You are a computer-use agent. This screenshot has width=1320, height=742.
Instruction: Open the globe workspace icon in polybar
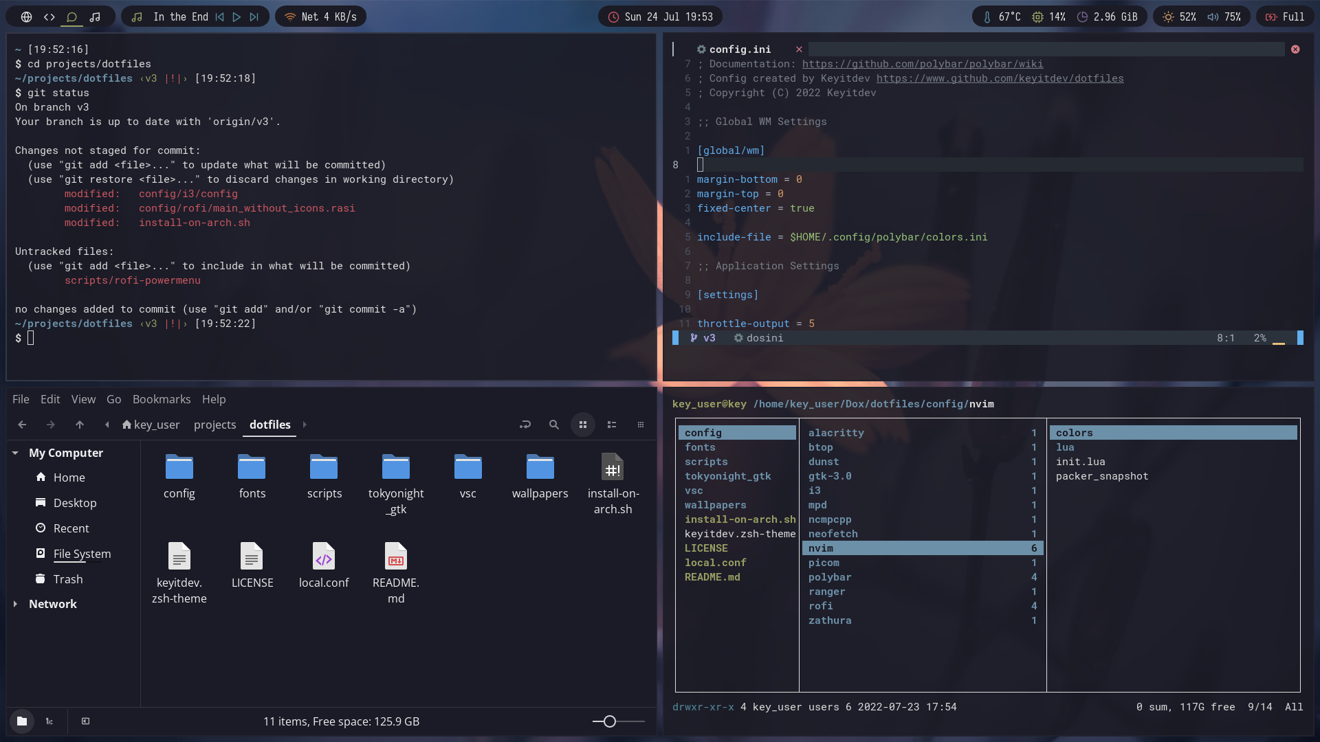tap(26, 16)
